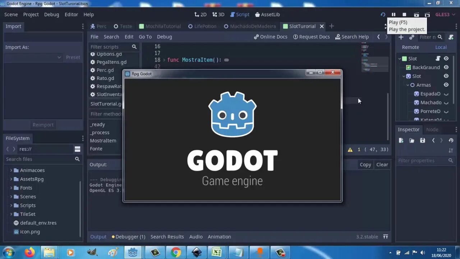460x259 pixels.
Task: Show the hidden Machado node
Action: (x=446, y=103)
